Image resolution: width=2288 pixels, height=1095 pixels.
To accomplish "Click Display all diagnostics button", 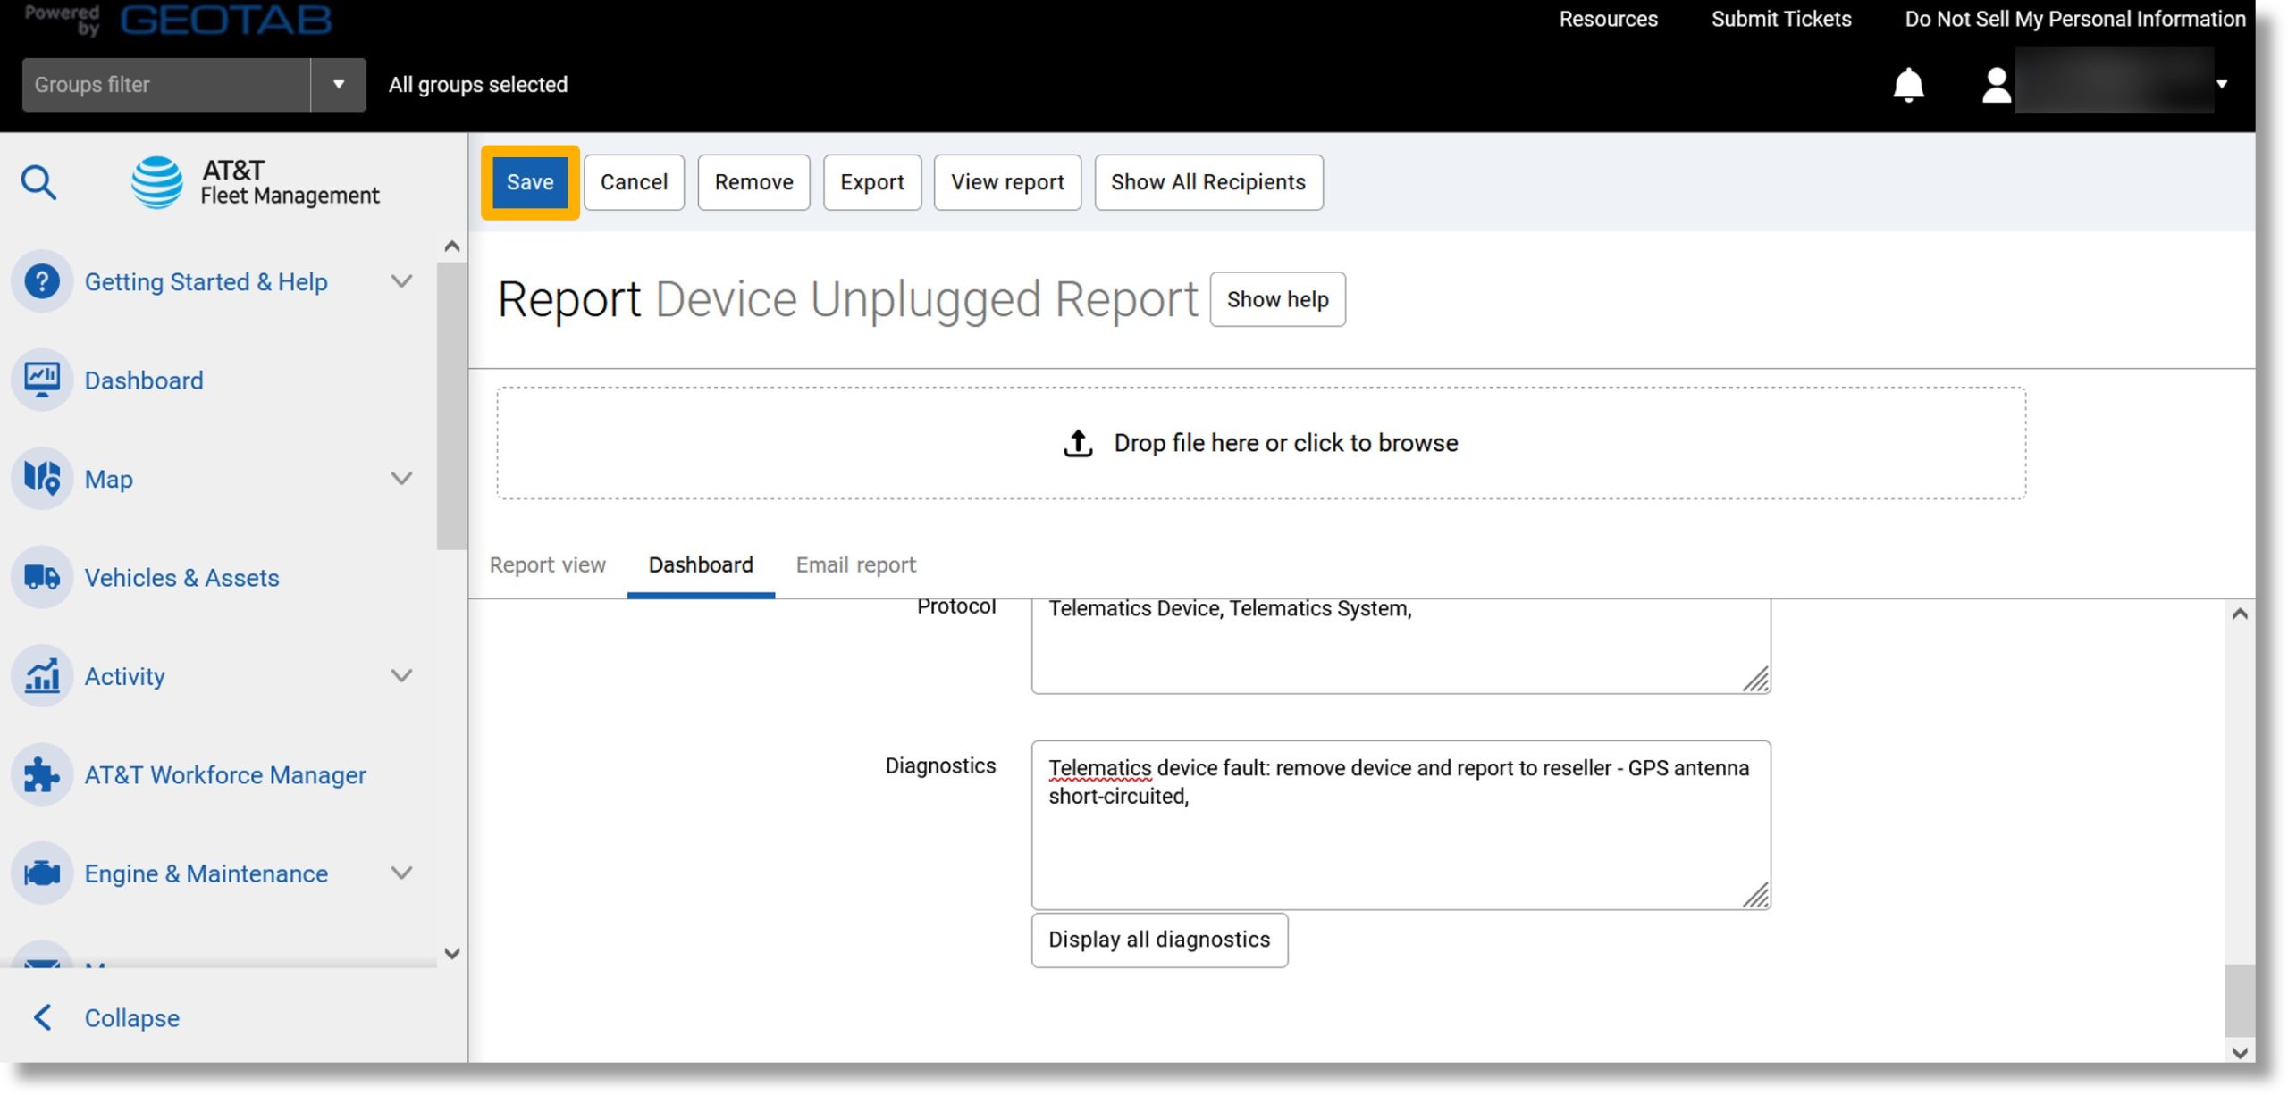I will coord(1158,939).
